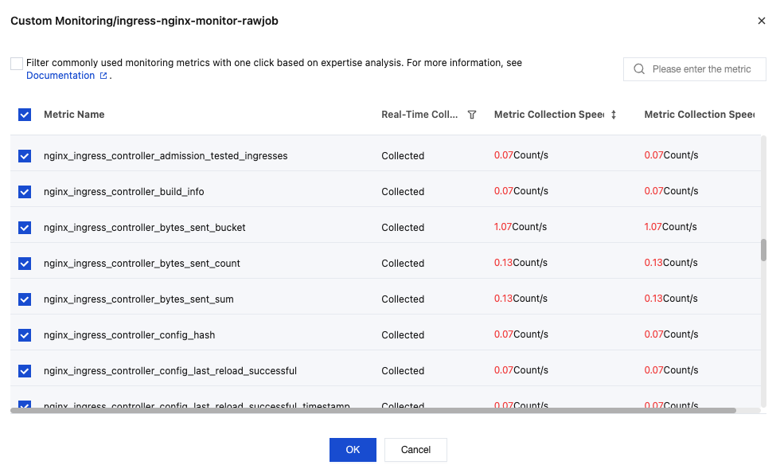Click the filter icon on Real-Time Collection column
This screenshot has width=780, height=473.
tap(472, 115)
